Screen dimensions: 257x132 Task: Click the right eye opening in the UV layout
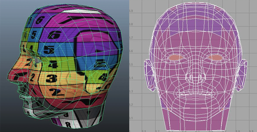[x=216, y=58]
